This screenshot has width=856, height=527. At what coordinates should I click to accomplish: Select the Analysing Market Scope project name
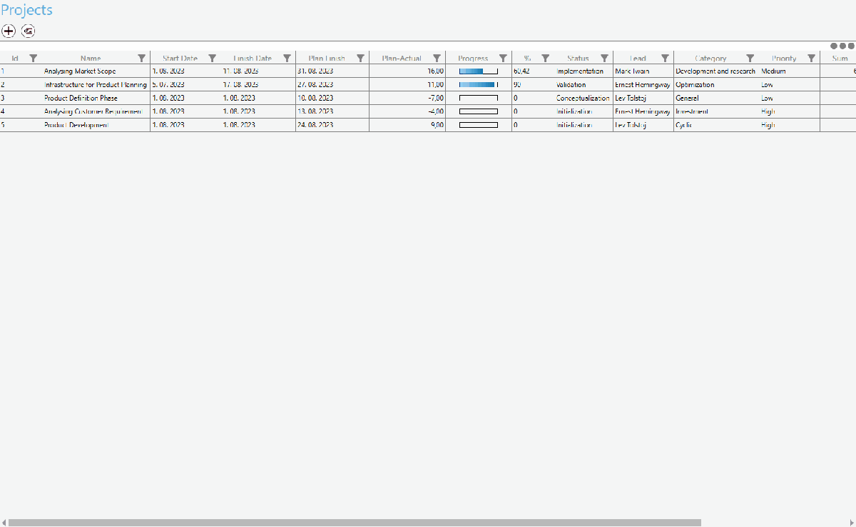coord(80,71)
